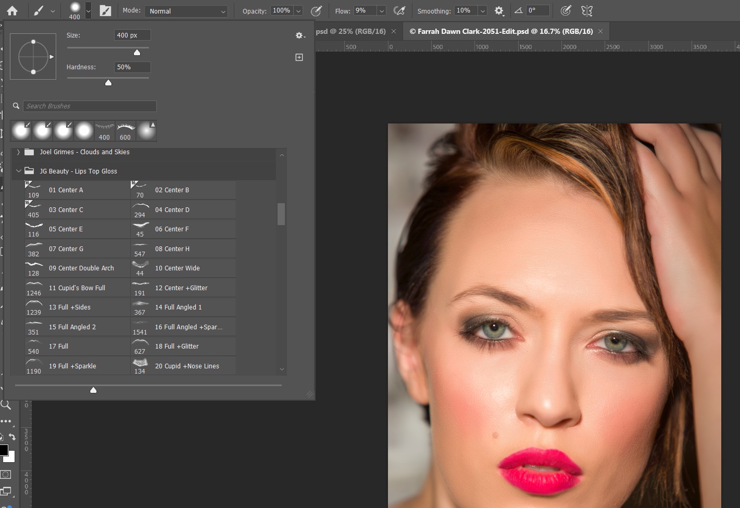Choose the 11 Cupid's Bow Full brush
The image size is (740, 508).
[x=77, y=288]
